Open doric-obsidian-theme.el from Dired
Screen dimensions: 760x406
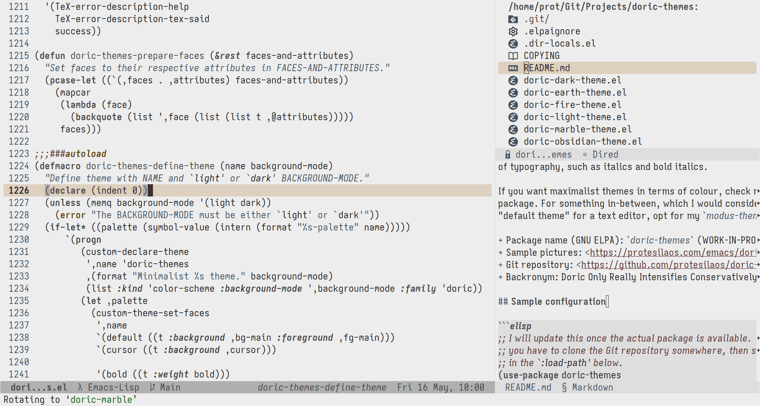[583, 142]
